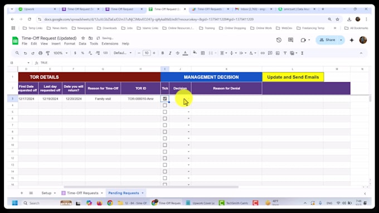
Task: Increase decimal places
Action: [x=98, y=53]
